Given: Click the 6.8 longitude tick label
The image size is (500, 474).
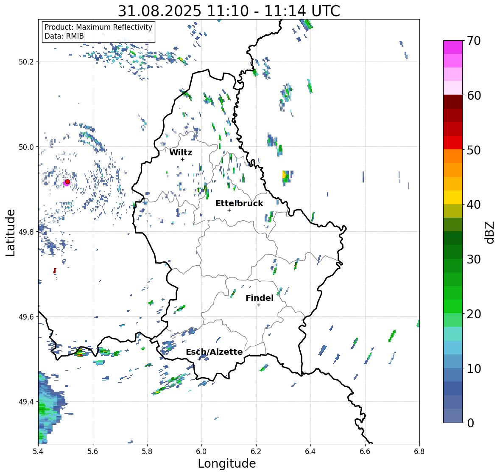Looking at the screenshot, I should [419, 452].
